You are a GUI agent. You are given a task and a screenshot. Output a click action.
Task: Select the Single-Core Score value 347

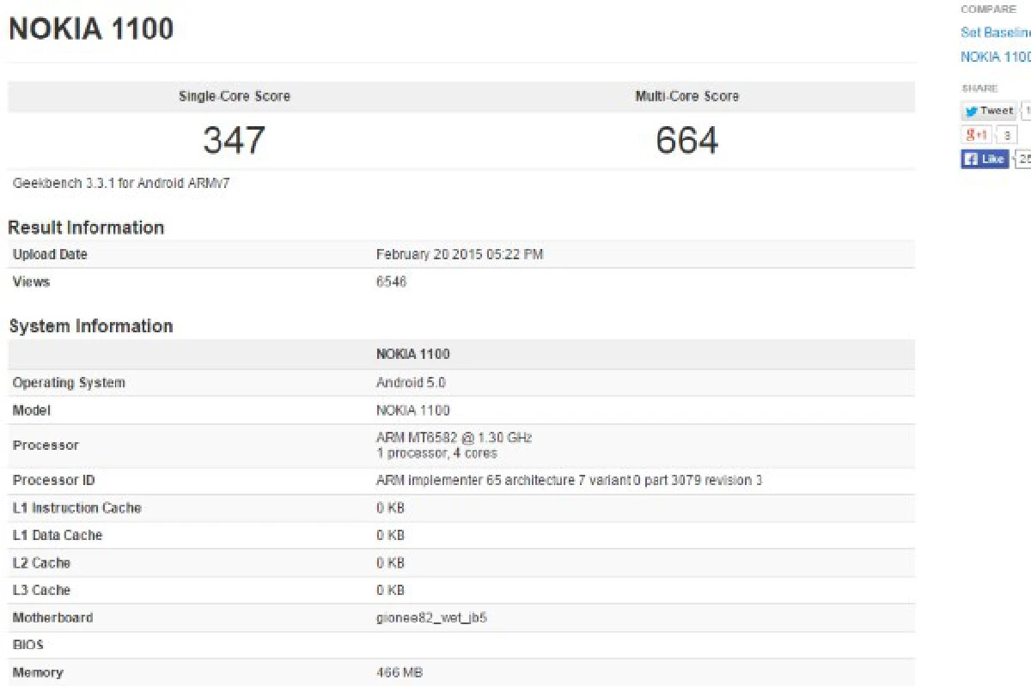coord(234,140)
